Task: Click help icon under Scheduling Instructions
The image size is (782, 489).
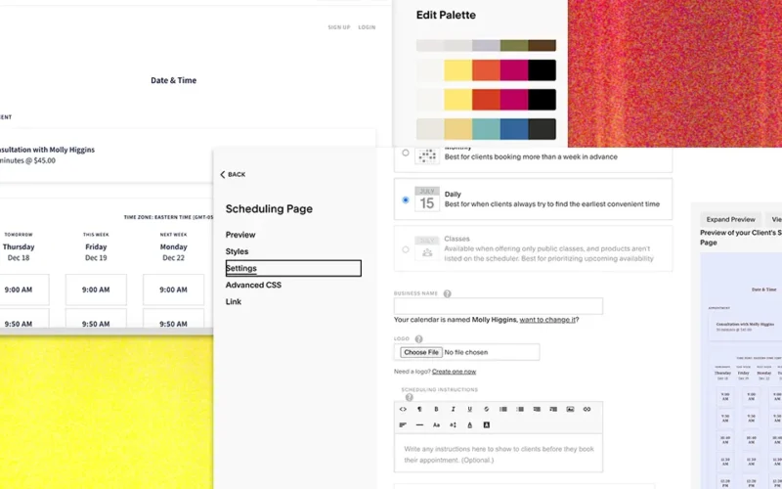Action: coord(409,397)
